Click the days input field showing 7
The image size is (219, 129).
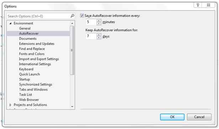[91, 36]
